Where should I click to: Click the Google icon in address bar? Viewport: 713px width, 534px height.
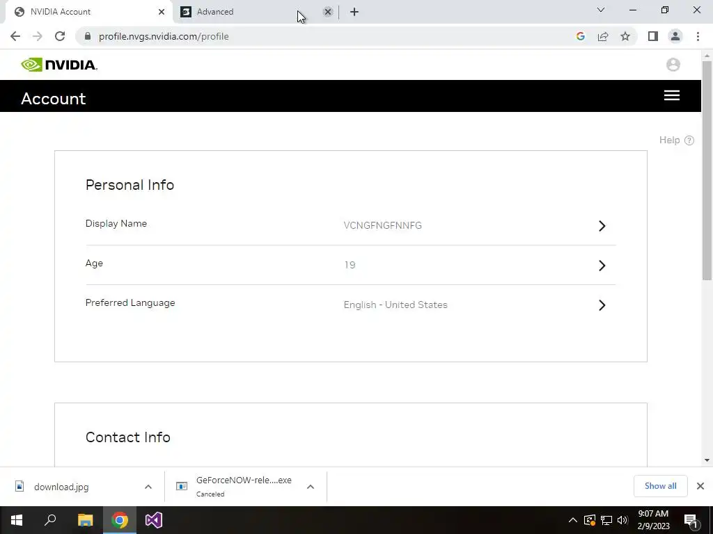click(580, 36)
